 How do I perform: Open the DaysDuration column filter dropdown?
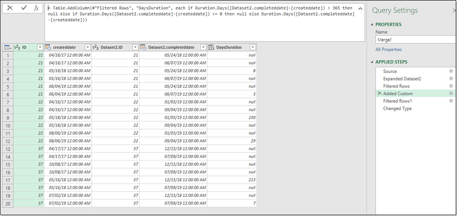pos(253,47)
